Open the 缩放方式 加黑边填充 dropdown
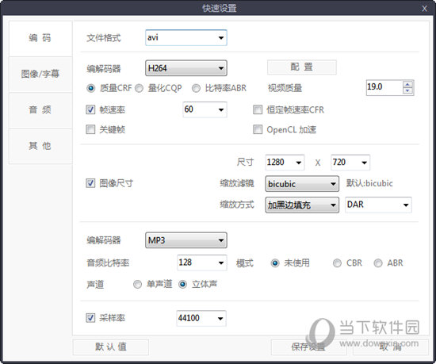This screenshot has height=364, width=436. click(302, 205)
